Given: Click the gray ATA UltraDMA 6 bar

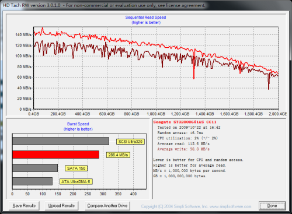Looking at the screenshot, I should pos(32,181).
